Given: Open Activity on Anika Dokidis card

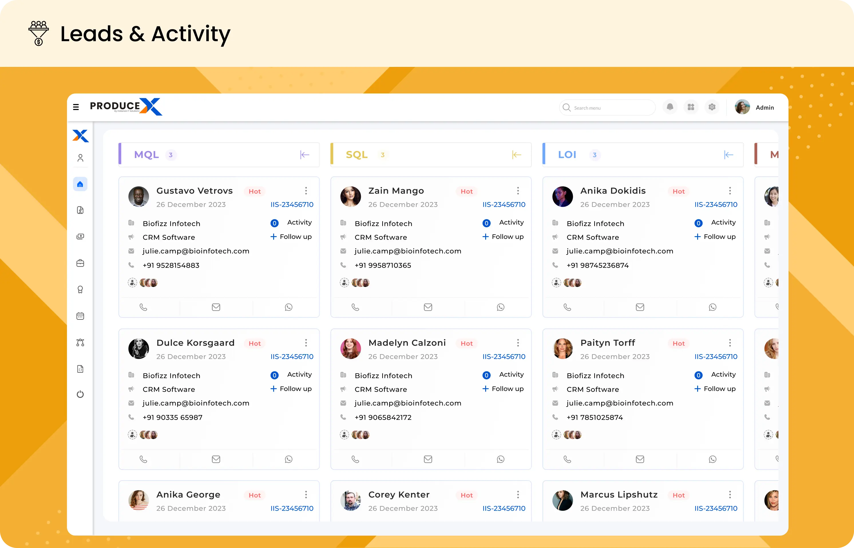Looking at the screenshot, I should click(x=715, y=223).
